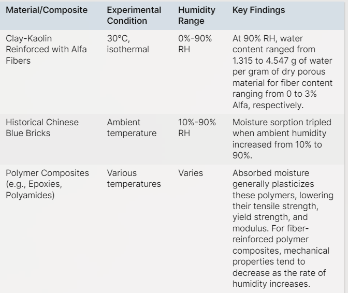Select the Polymer Composites material name
348x293 pixels.
tap(47, 173)
